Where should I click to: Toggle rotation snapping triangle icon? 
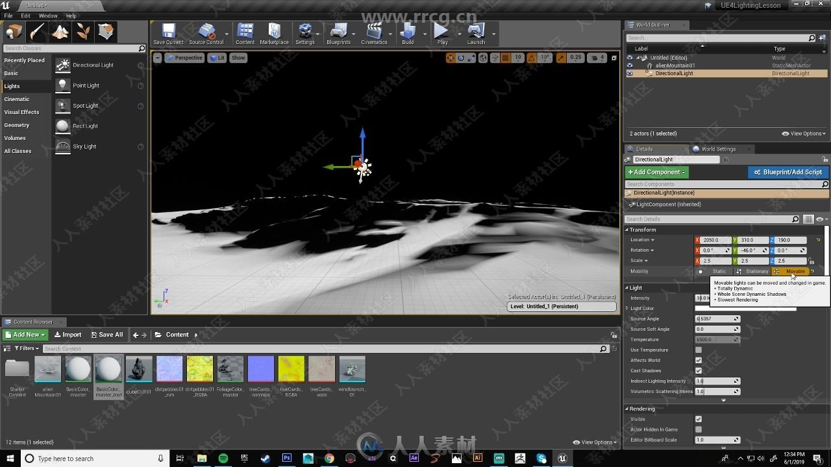(531, 58)
